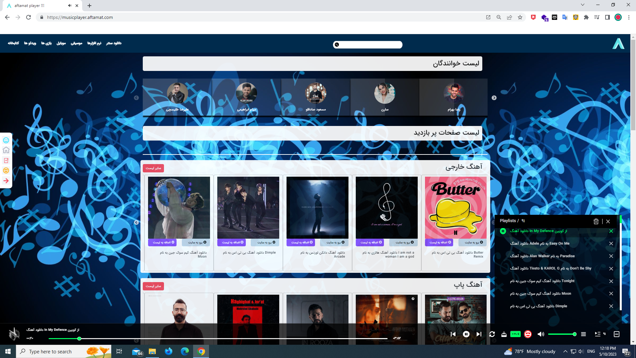The image size is (636, 358).
Task: Pause playback in the bottom player
Action: [x=466, y=334]
